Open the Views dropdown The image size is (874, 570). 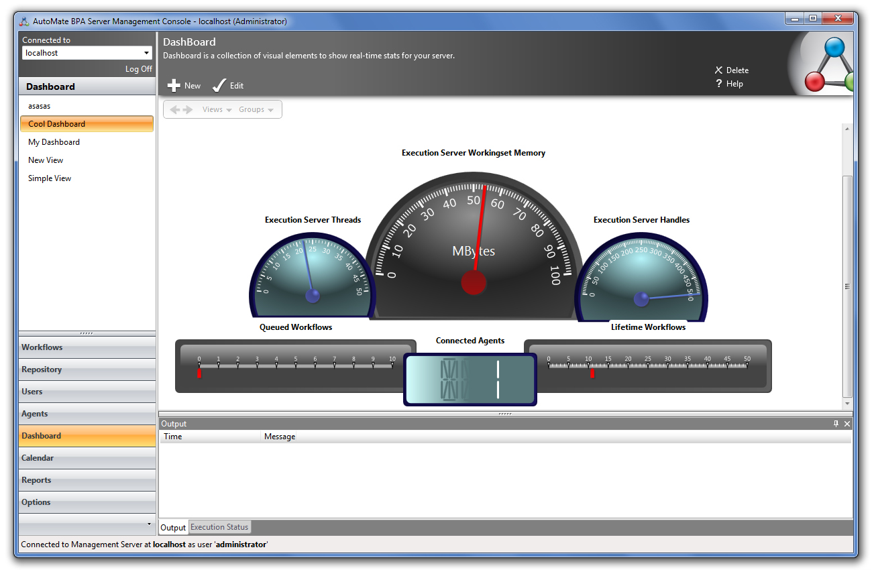tap(215, 109)
